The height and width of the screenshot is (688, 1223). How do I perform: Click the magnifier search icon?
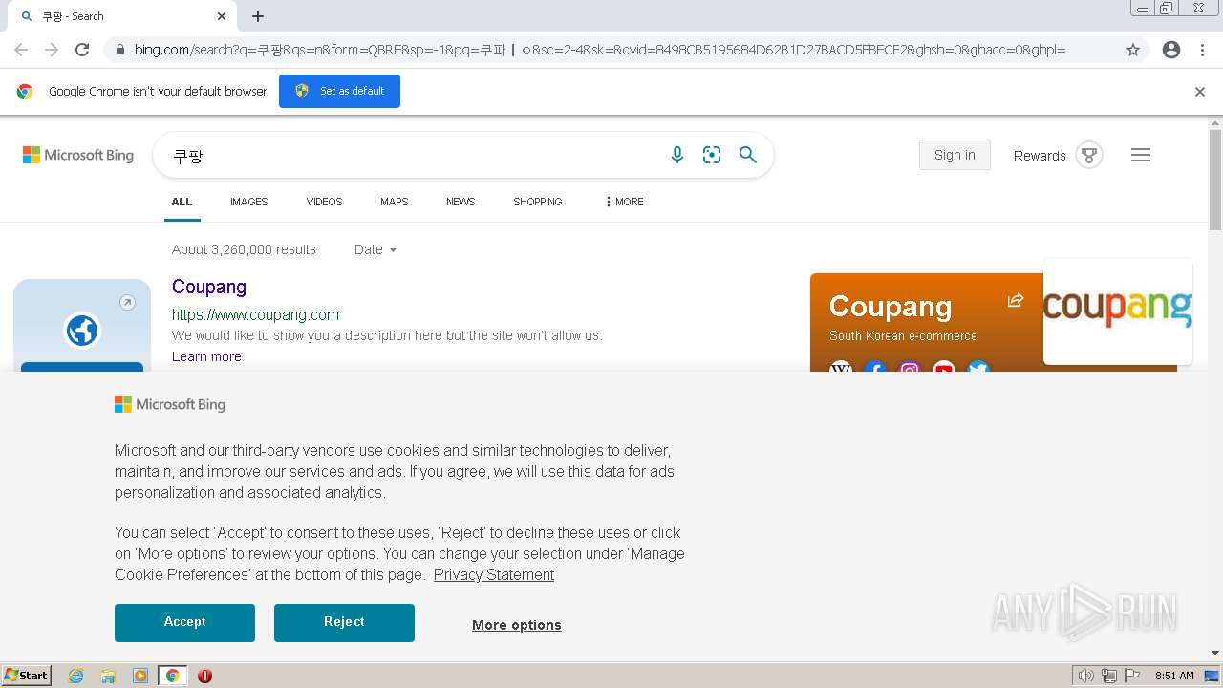tap(748, 155)
